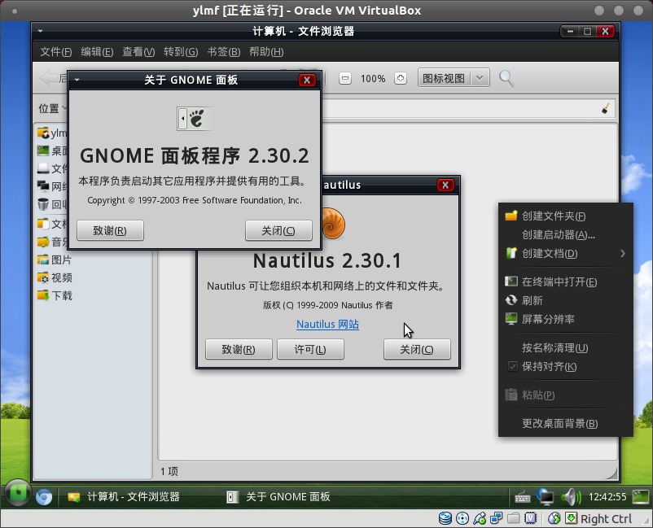Open the 图标视图 view mode dropdown

pyautogui.click(x=454, y=78)
